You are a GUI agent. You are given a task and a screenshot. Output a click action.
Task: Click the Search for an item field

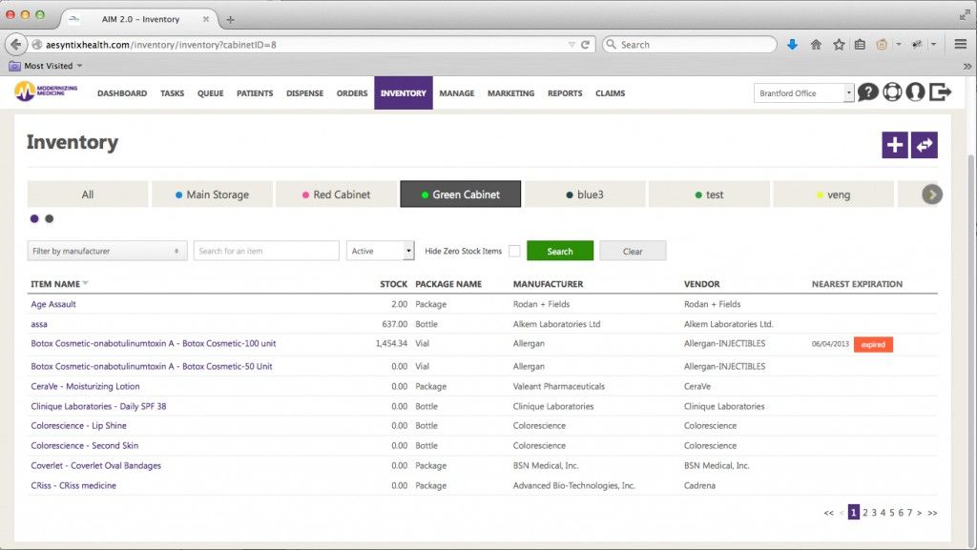pyautogui.click(x=266, y=251)
